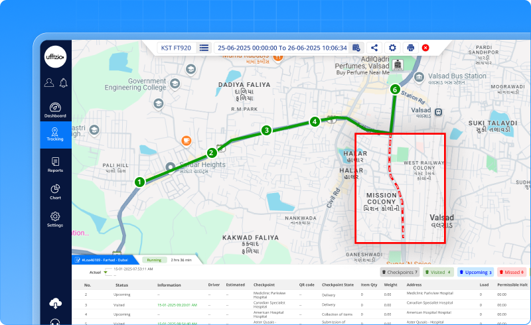This screenshot has width=531, height=325.
Task: Open the calendar date range picker
Action: coord(356,48)
